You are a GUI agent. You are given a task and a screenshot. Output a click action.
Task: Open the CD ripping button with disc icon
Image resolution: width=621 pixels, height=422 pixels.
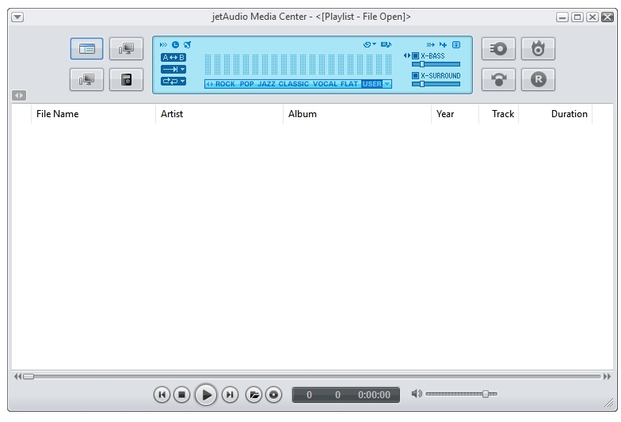pos(499,49)
